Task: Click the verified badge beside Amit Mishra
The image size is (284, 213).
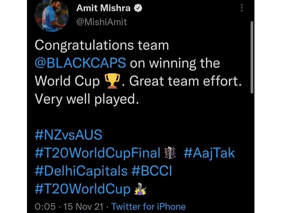Action: [138, 9]
